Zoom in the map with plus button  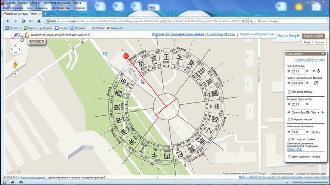[15, 73]
